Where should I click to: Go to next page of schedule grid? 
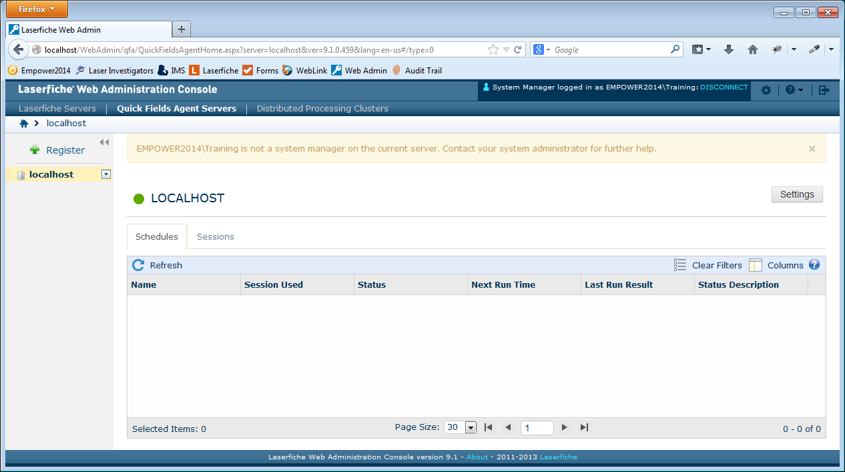tap(565, 428)
